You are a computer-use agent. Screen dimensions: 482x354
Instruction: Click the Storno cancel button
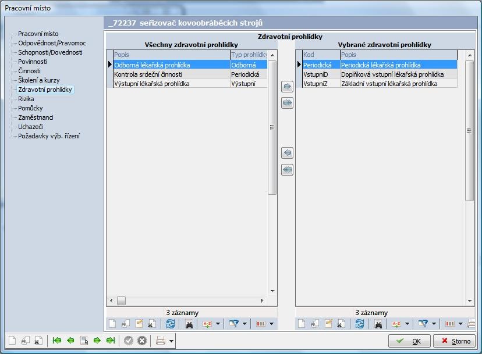pos(456,341)
